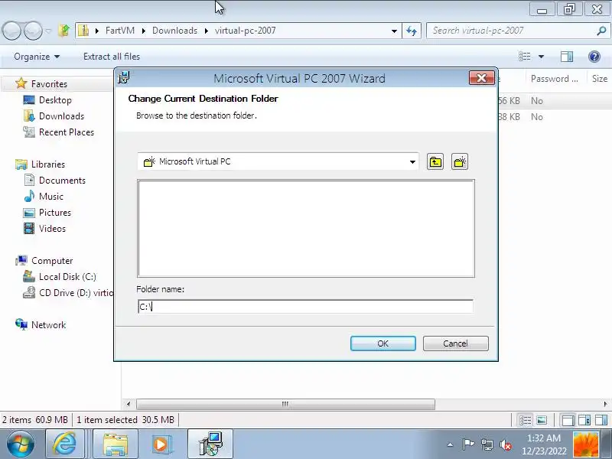Click the up folder icon beside address bar
Image resolution: width=612 pixels, height=459 pixels.
point(64,30)
